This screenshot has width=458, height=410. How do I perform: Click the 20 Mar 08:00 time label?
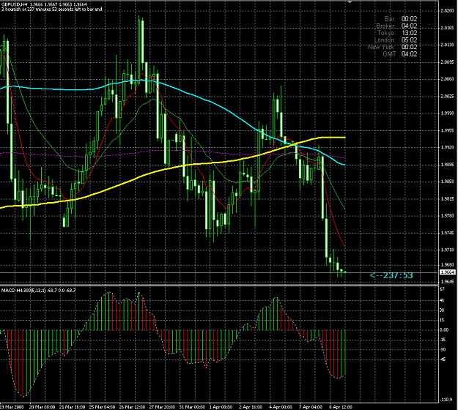pos(42,407)
